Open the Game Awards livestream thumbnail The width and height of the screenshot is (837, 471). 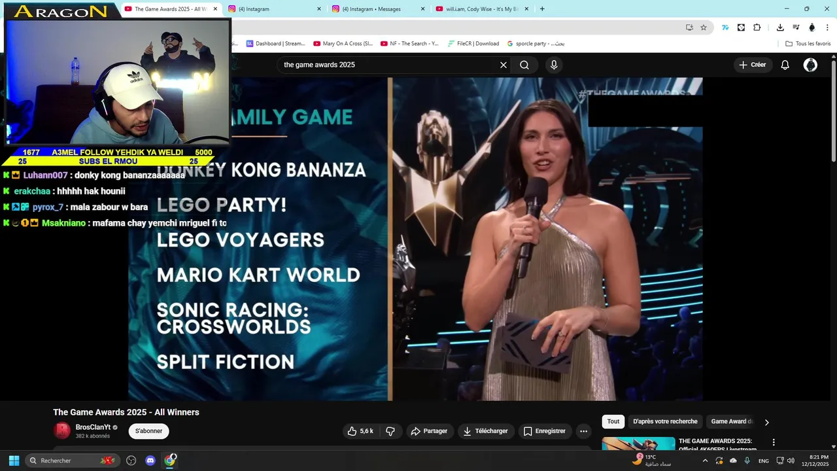coord(638,444)
